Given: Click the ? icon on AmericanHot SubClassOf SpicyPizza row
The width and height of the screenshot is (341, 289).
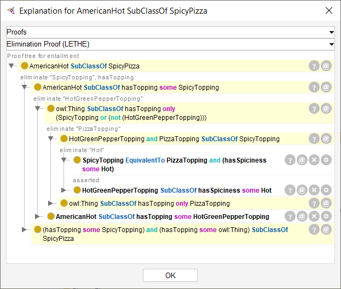Looking at the screenshot, I should (x=314, y=66).
